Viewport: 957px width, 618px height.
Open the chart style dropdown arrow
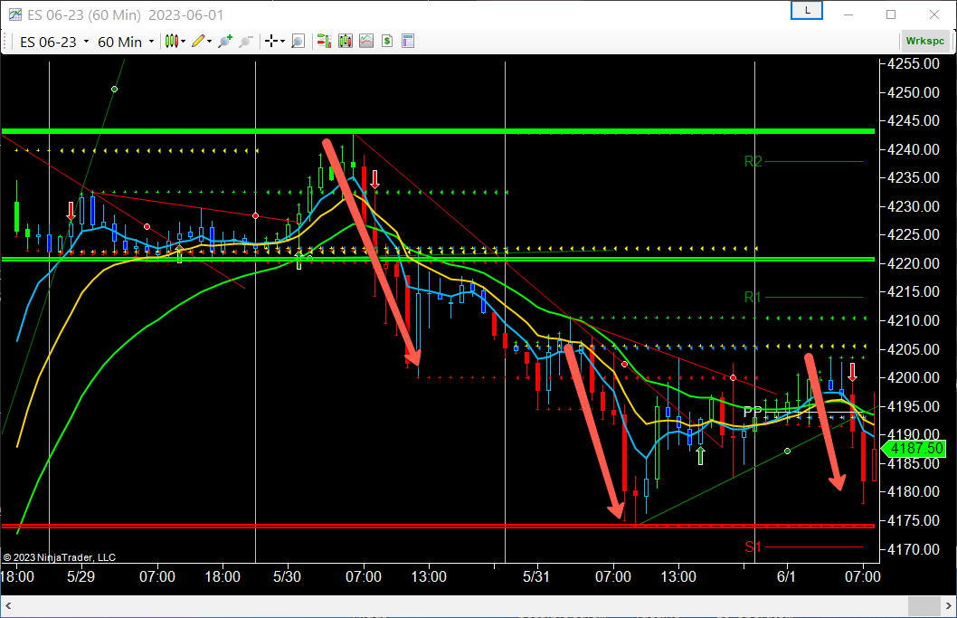click(183, 42)
